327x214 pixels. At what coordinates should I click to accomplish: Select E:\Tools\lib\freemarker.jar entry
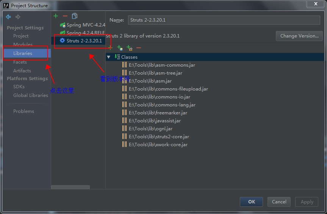(x=158, y=112)
